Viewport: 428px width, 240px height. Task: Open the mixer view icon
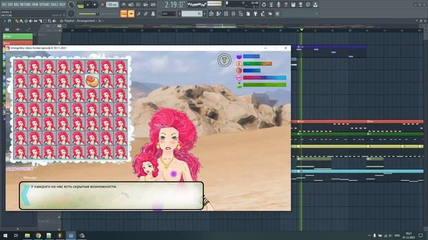coord(233,13)
